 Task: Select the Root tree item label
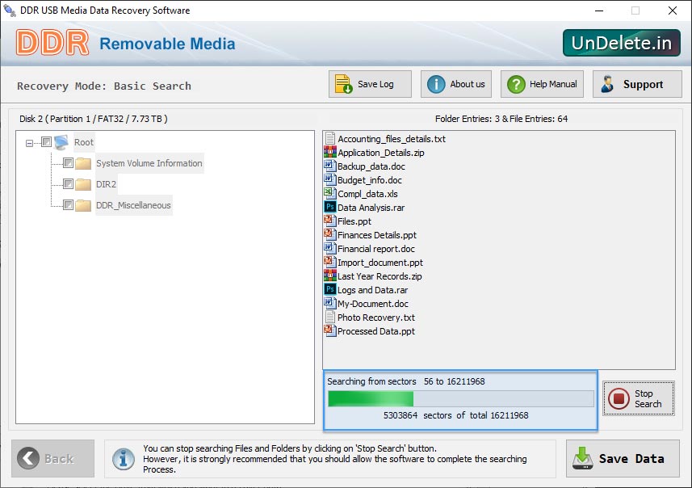point(84,142)
